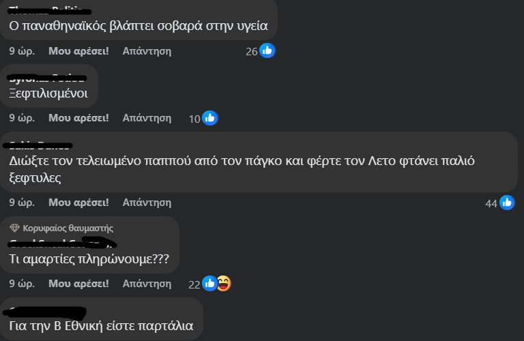Open timestamp of the Τι αμαρτίες comment
The image size is (524, 341).
point(22,283)
